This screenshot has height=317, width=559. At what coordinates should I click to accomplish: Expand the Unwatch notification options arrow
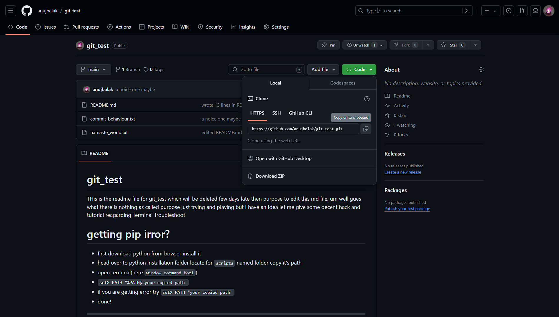pyautogui.click(x=382, y=45)
